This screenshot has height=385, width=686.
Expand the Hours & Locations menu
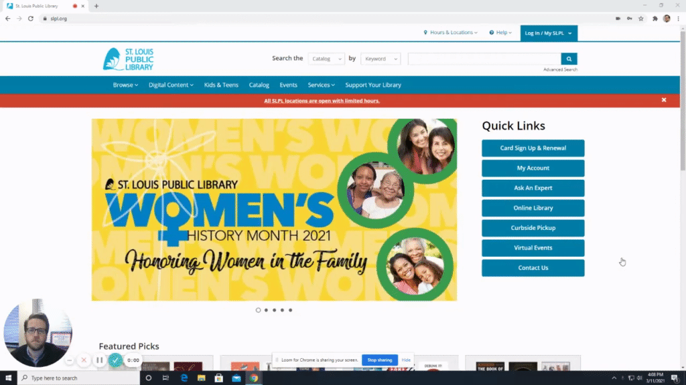[450, 32]
